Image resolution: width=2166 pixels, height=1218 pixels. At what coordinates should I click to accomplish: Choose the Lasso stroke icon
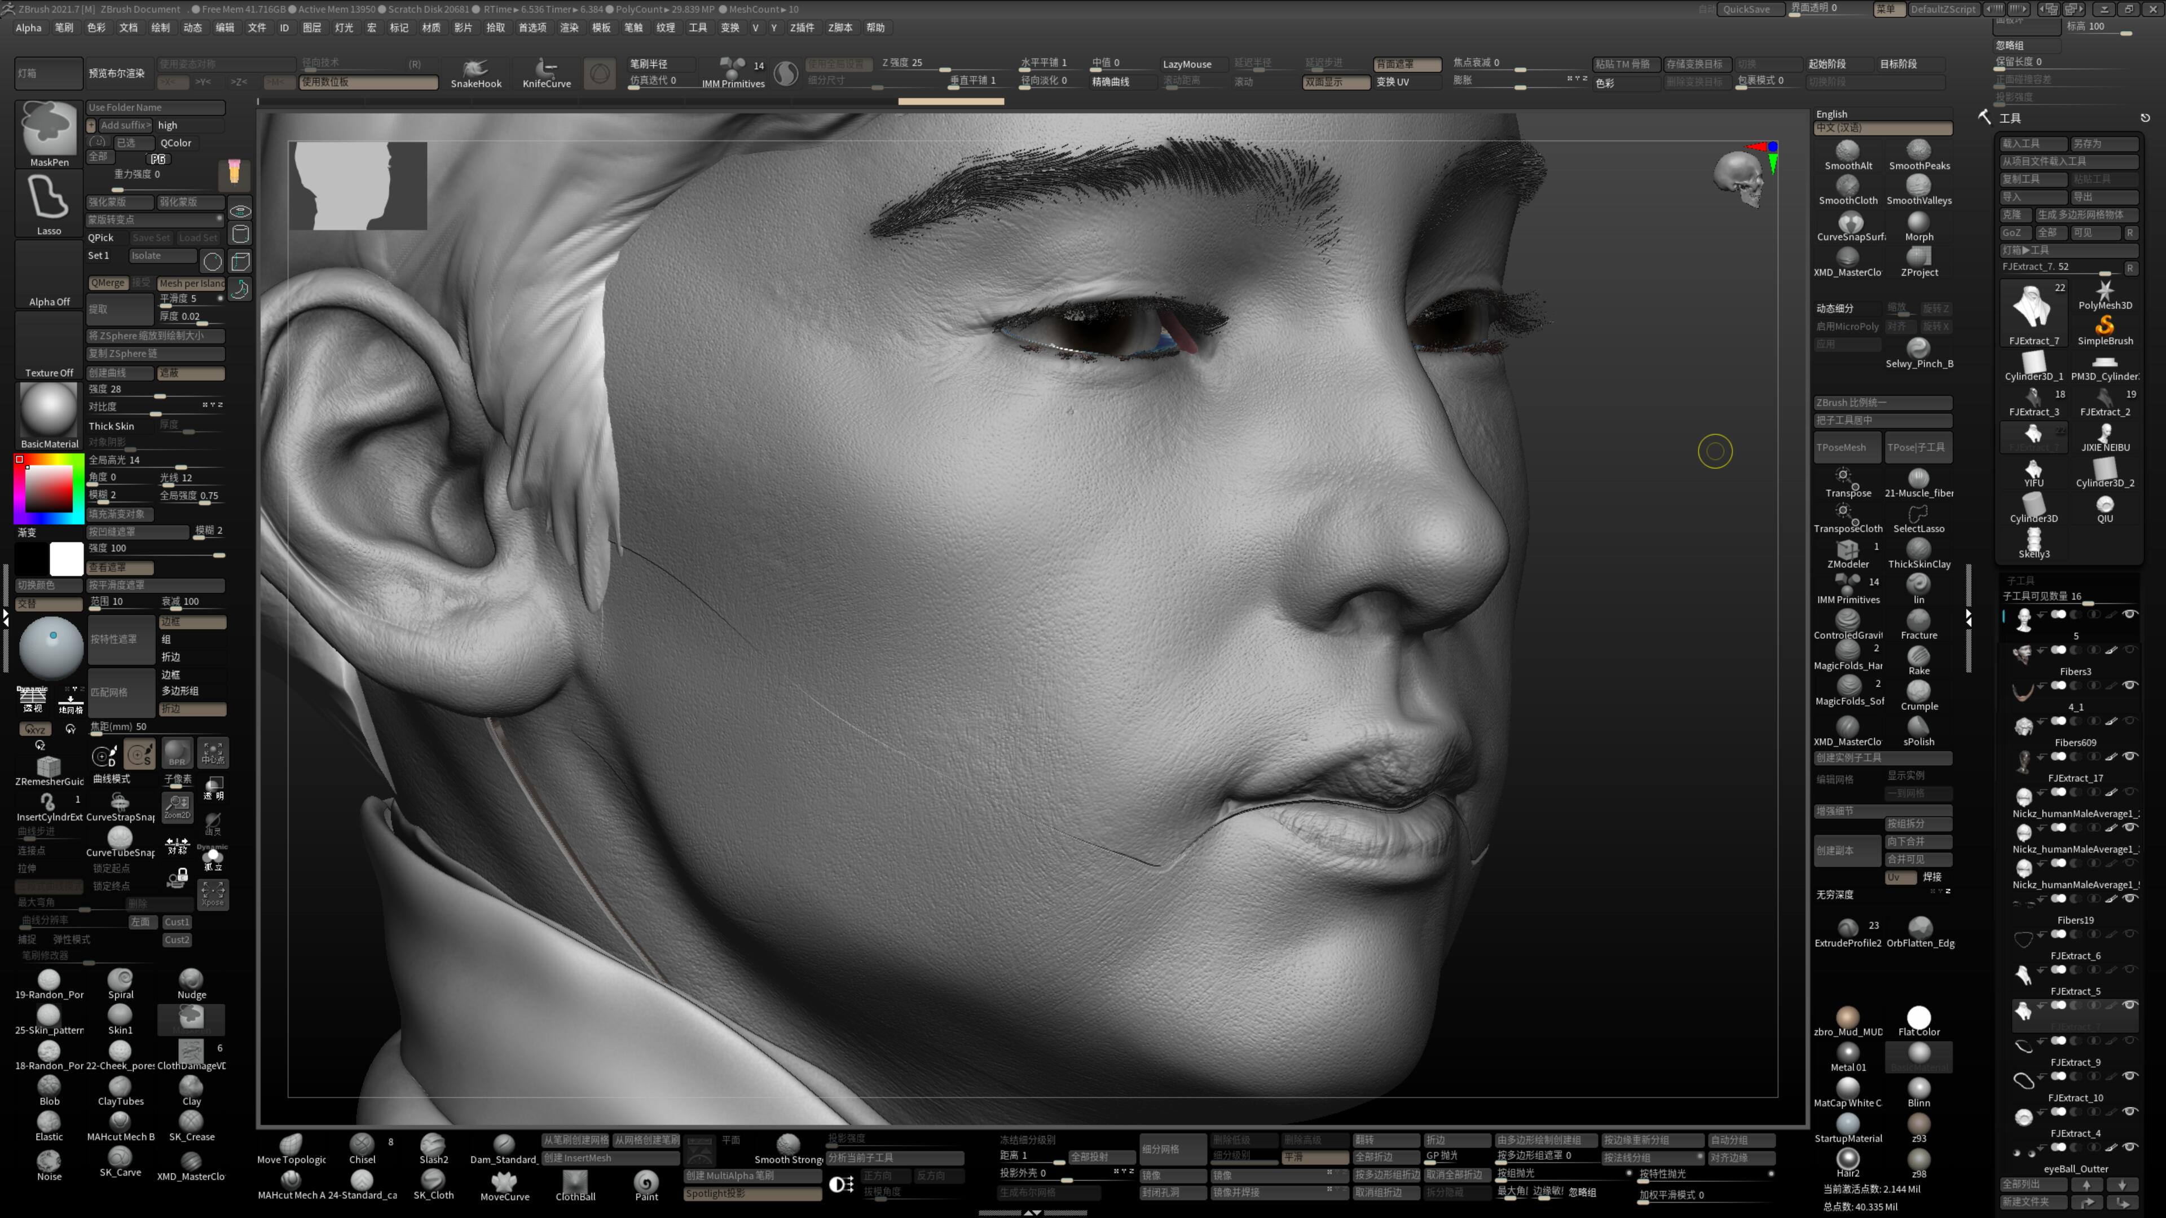(x=49, y=204)
